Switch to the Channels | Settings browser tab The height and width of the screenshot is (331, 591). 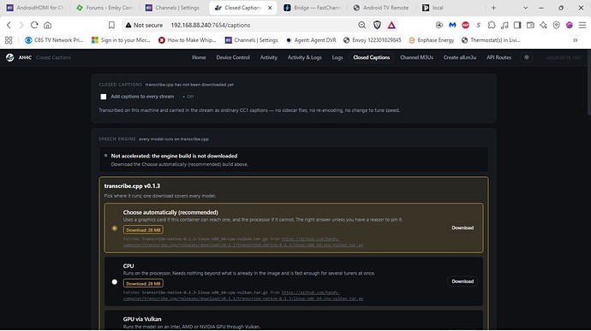(x=173, y=8)
